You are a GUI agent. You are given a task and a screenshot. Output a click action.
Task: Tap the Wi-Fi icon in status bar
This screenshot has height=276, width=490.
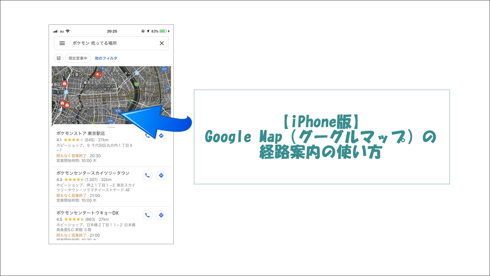click(x=68, y=31)
